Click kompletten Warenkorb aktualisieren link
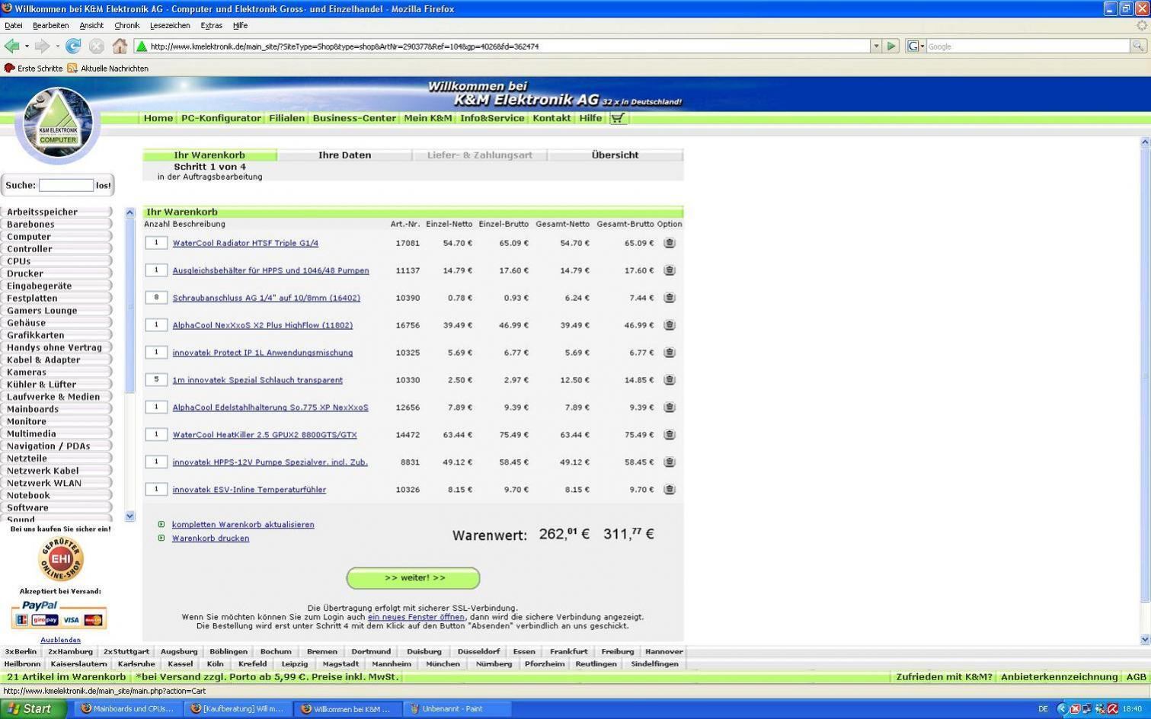Viewport: 1151px width, 719px height. pos(243,525)
